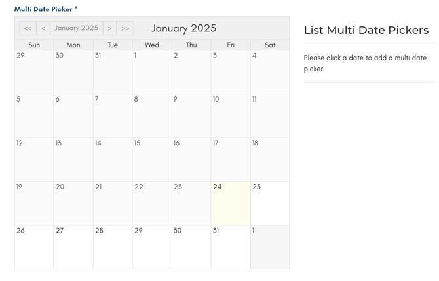Go to previous month with < button
The image size is (439, 281).
tap(43, 28)
